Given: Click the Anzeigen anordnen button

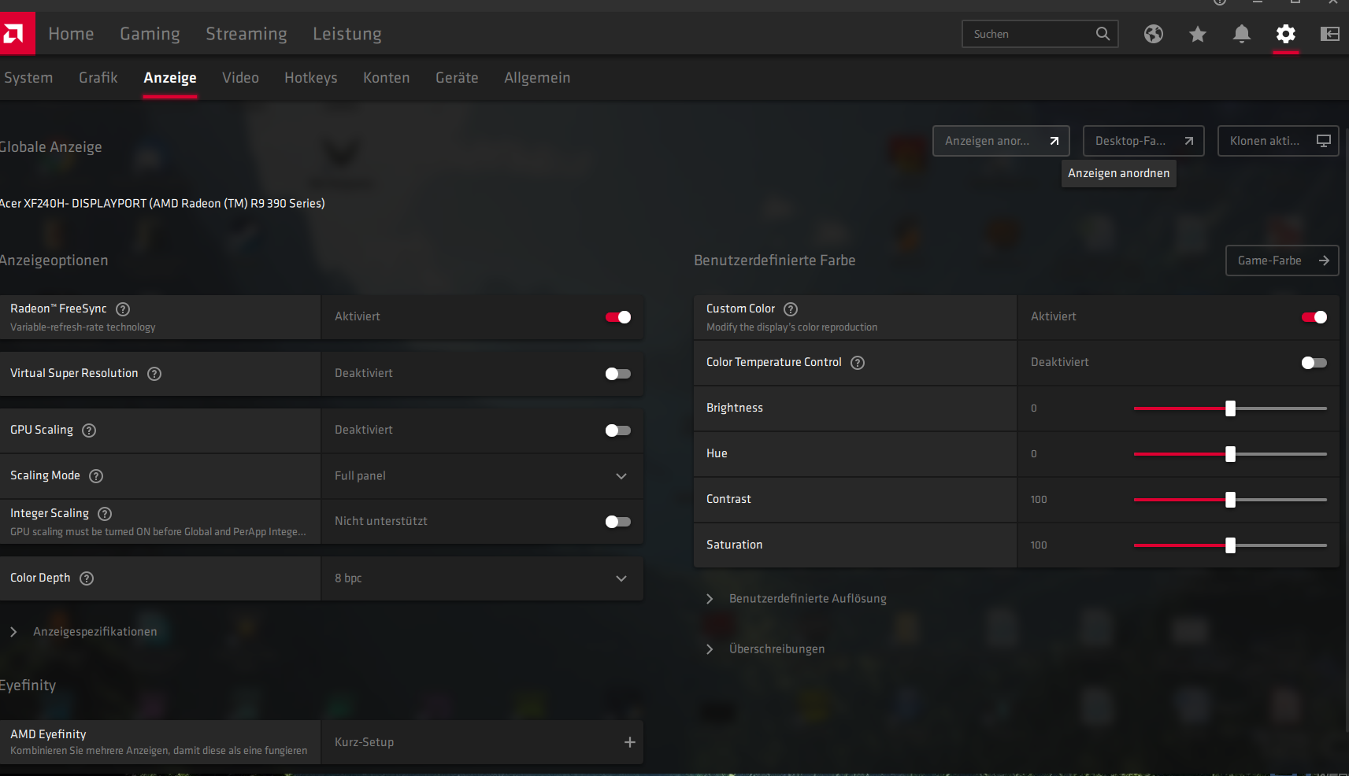Looking at the screenshot, I should click(x=1001, y=141).
